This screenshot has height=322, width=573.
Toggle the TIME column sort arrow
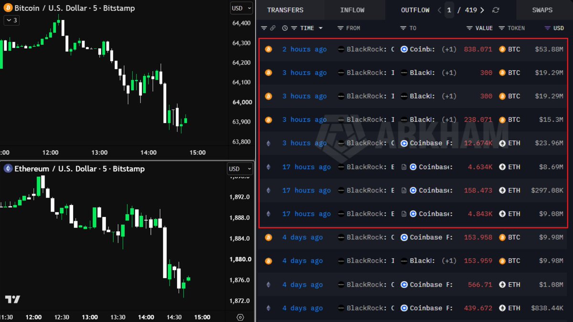point(320,28)
